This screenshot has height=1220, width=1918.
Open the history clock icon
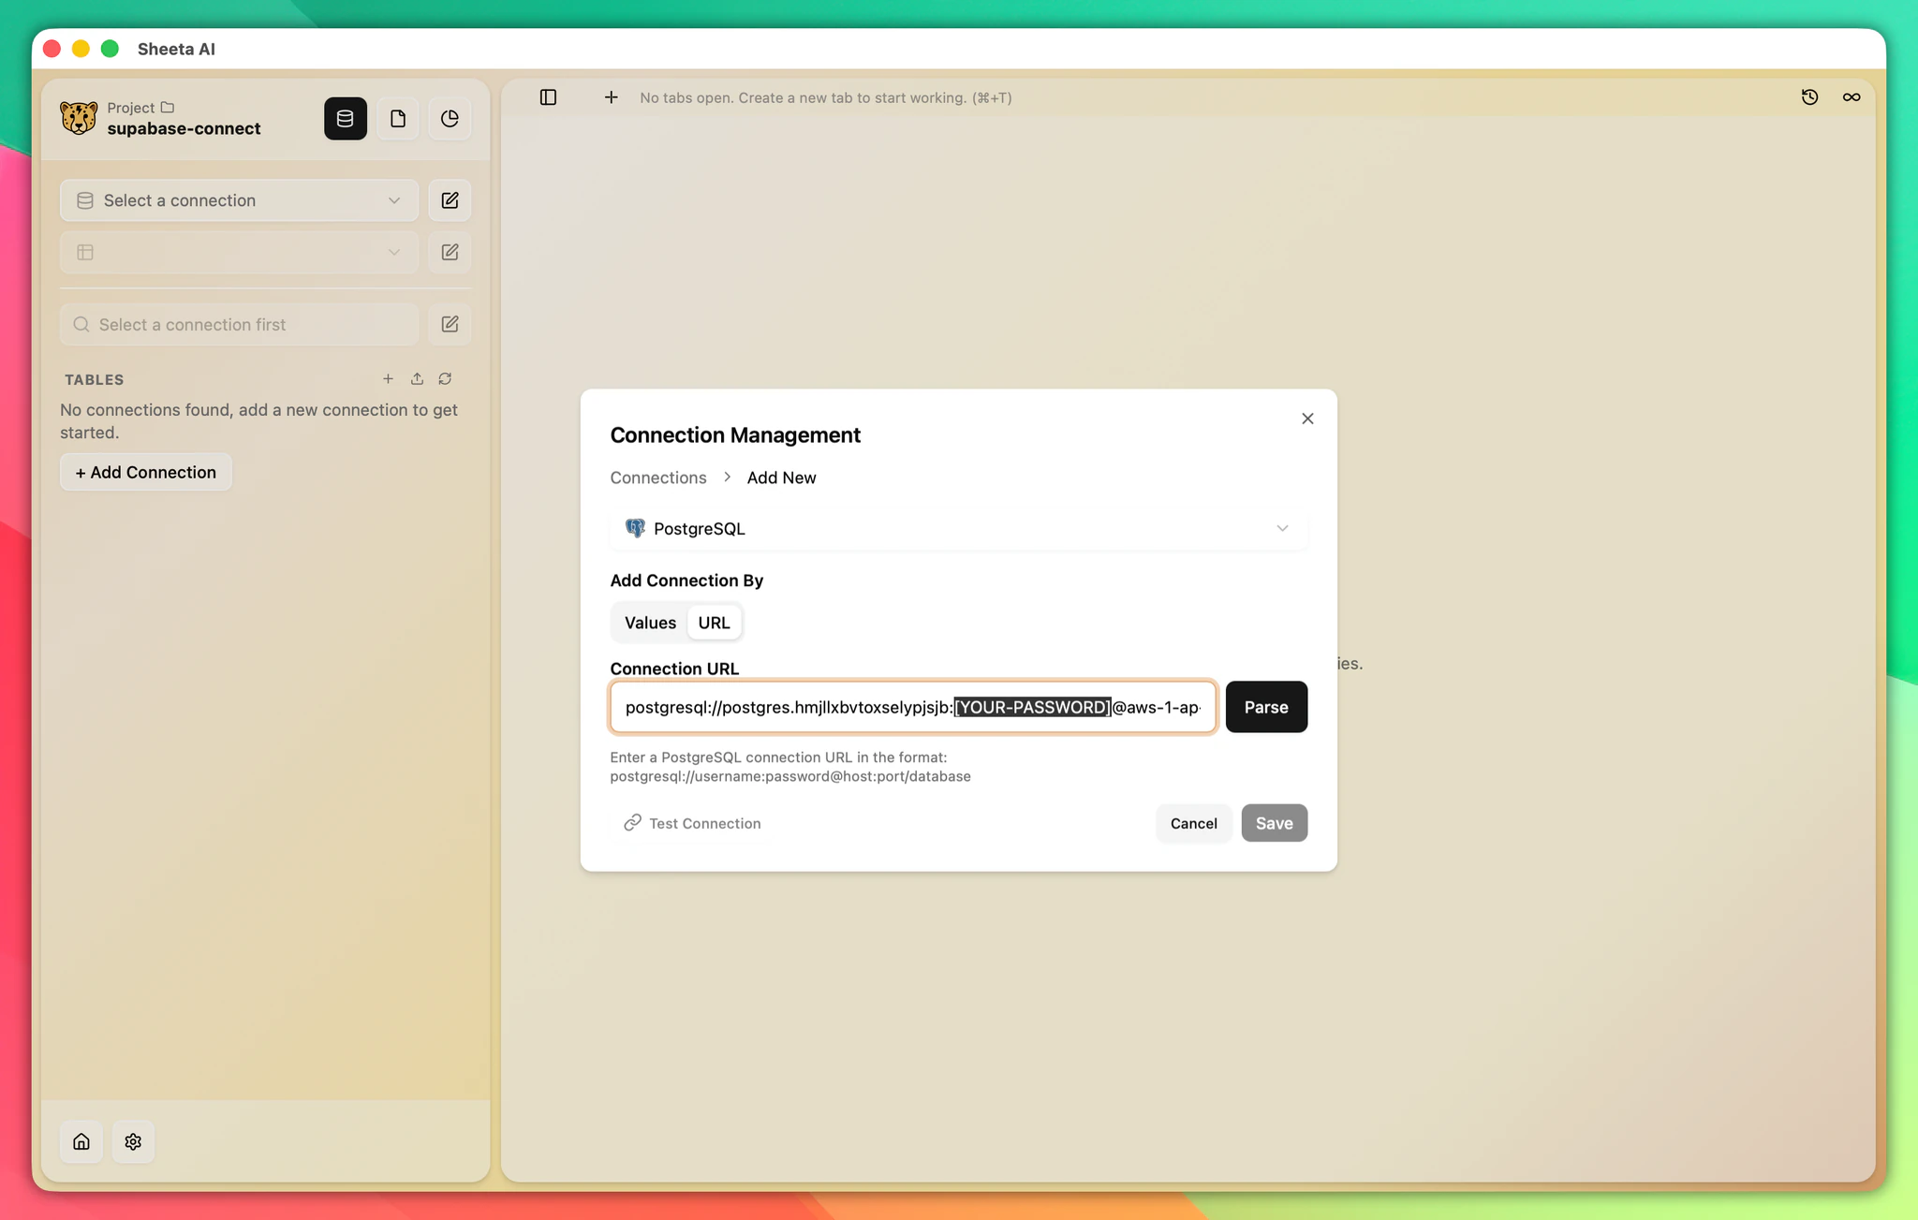coord(1809,97)
